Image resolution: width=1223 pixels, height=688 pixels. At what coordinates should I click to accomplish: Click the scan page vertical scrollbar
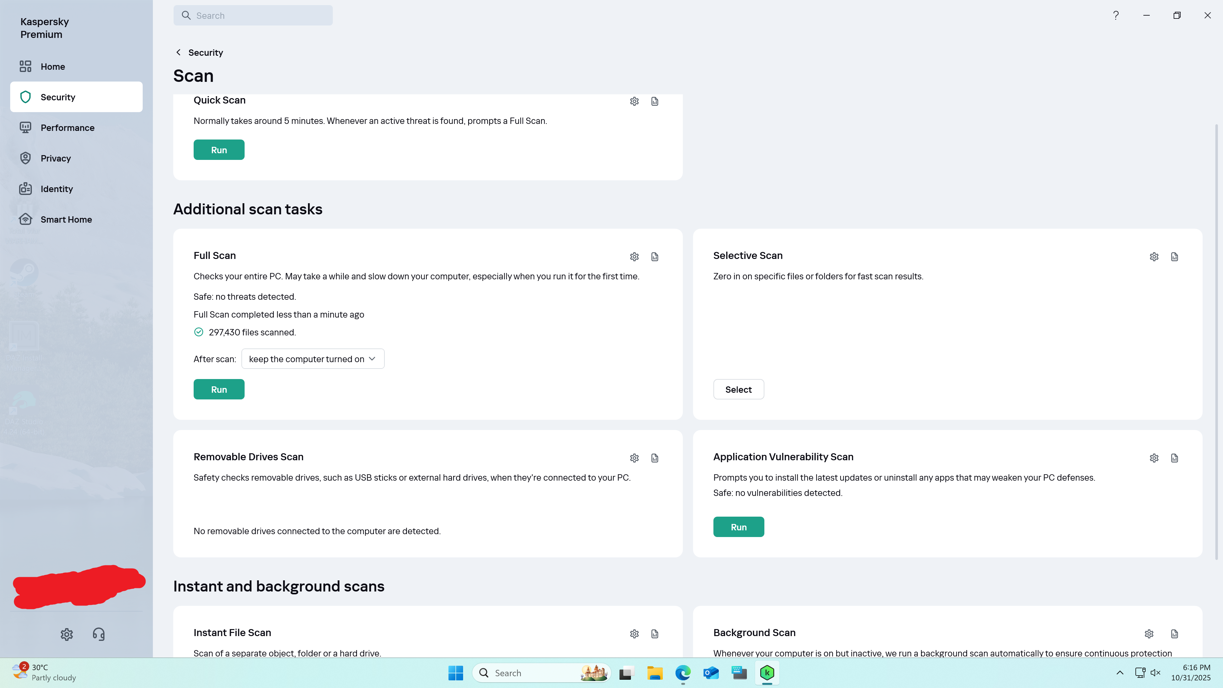1216,342
